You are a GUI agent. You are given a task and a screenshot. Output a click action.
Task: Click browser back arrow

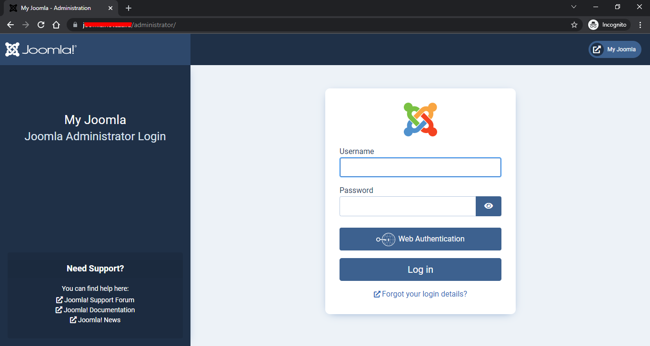click(10, 25)
